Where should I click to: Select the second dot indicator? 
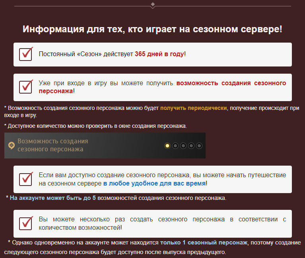[175, 146]
